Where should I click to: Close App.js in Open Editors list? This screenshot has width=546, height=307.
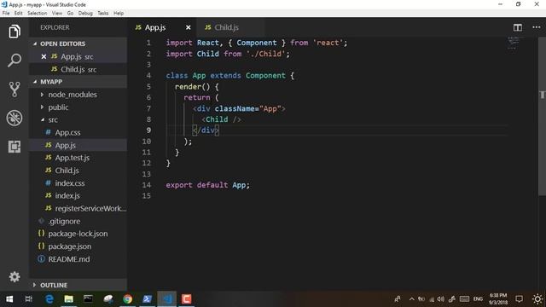44,56
